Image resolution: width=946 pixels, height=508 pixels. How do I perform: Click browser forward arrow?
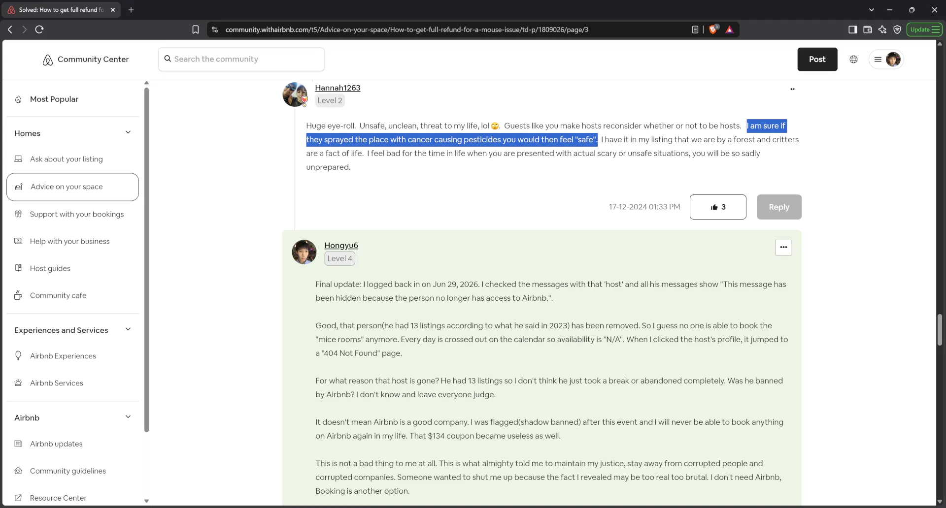(24, 30)
